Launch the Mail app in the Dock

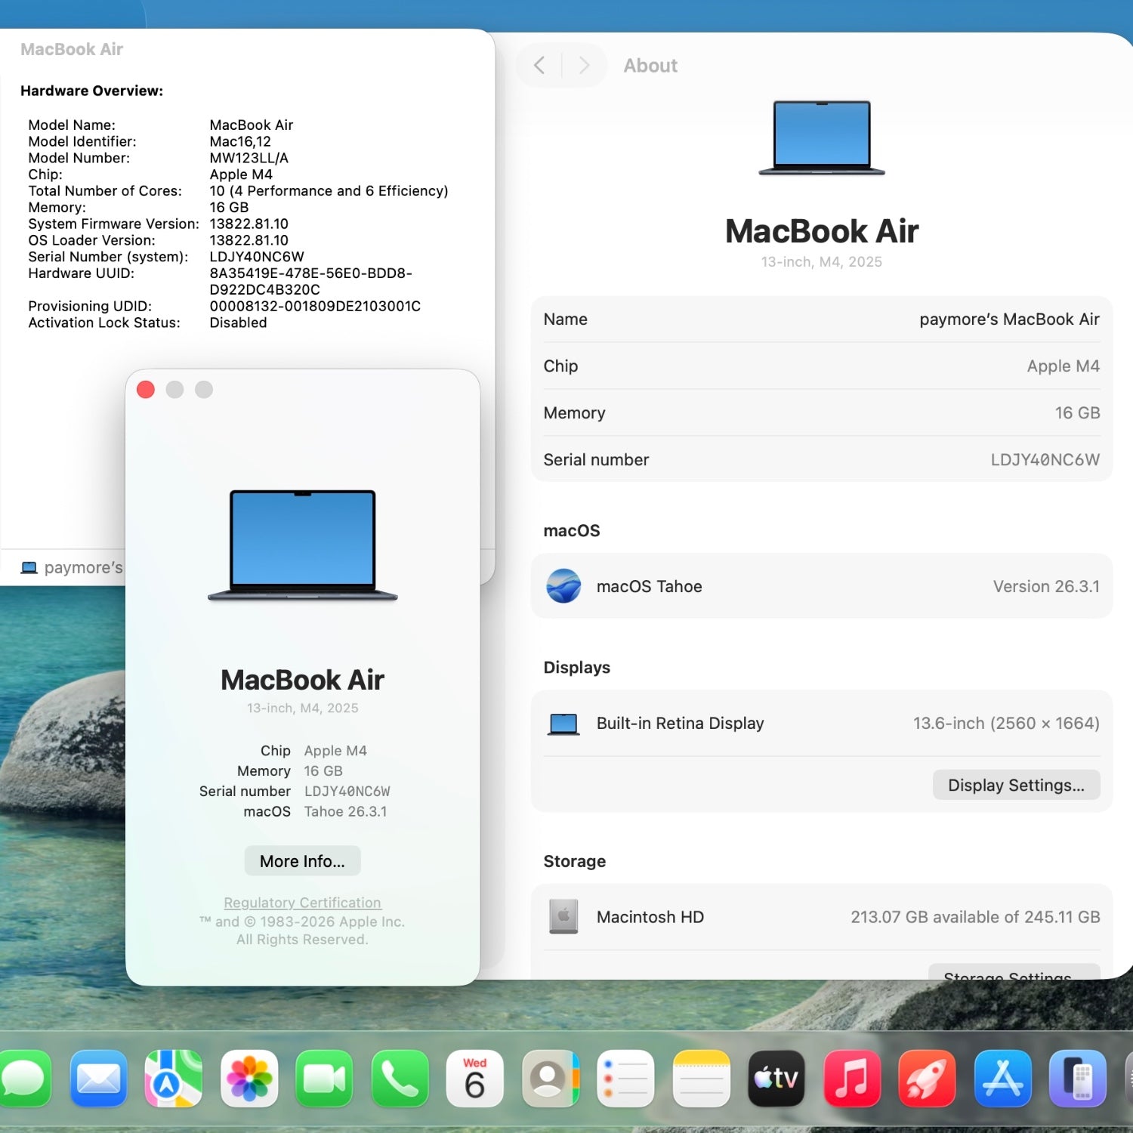[98, 1078]
